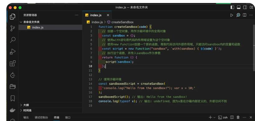Open the Docker view in activity bar
This screenshot has height=121, width=255.
point(12,110)
